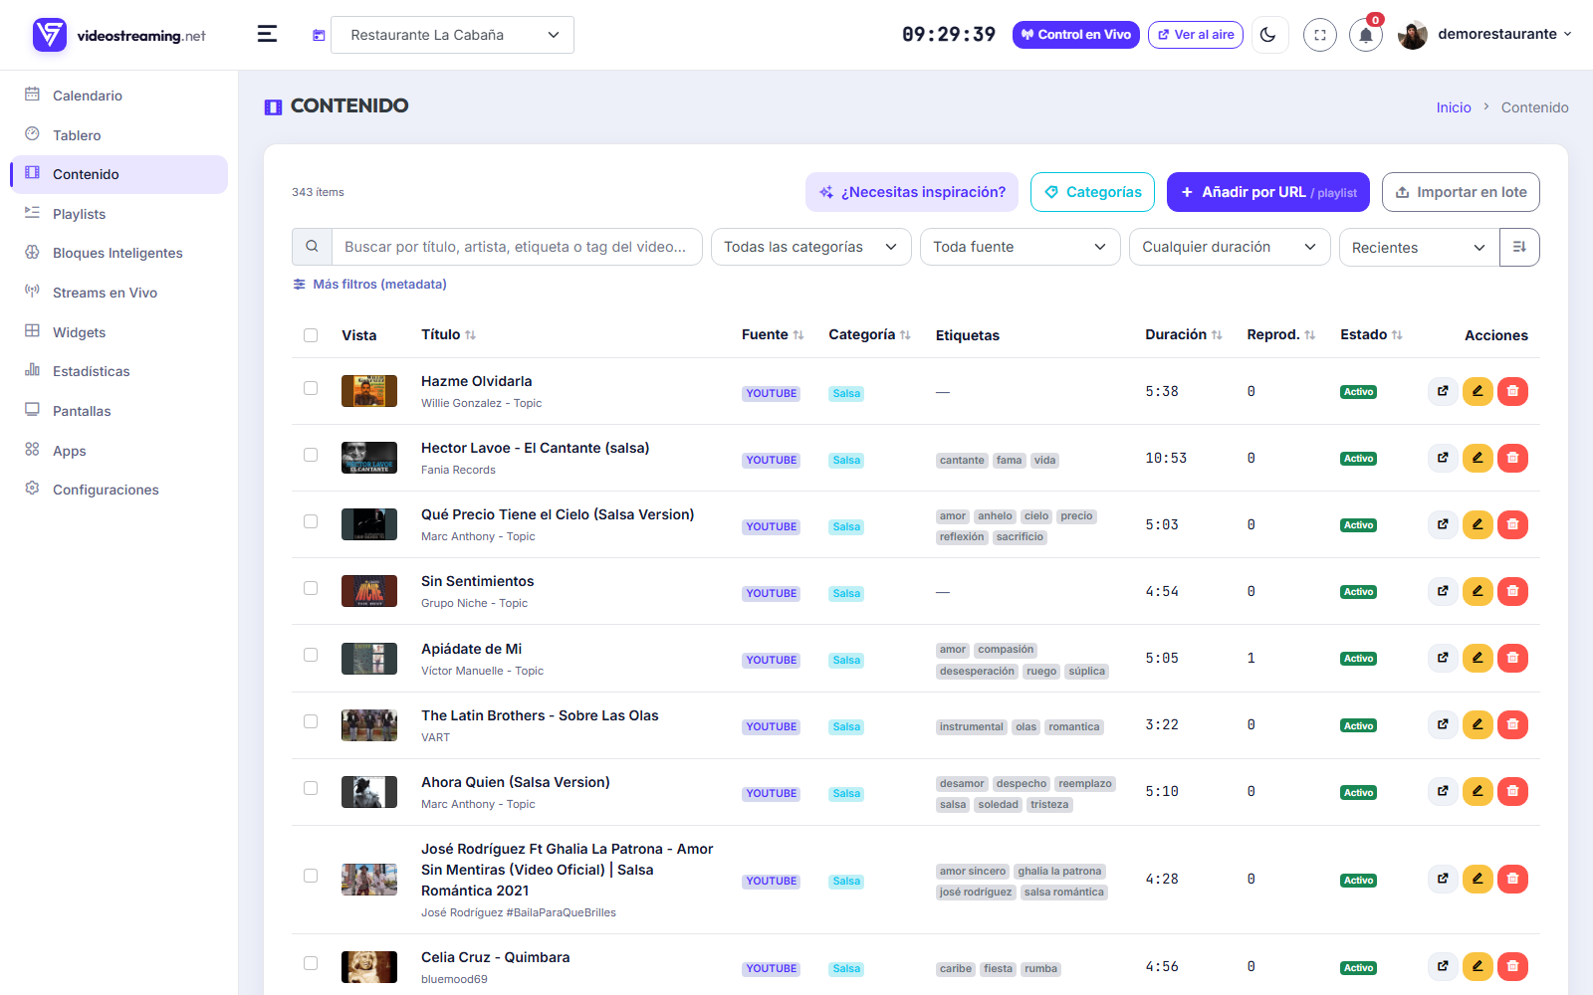
Task: Edit the Hector Lavoe - El Cantante entry
Action: pyautogui.click(x=1478, y=458)
